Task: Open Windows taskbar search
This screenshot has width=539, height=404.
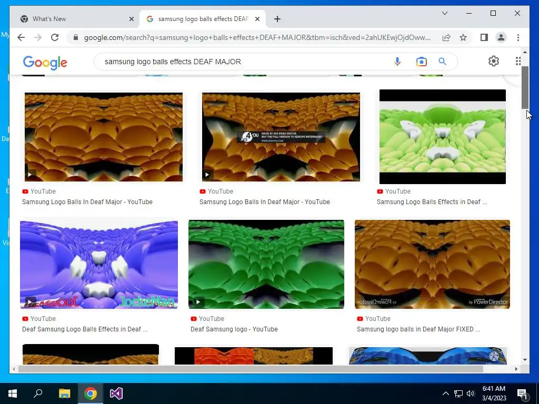Action: point(38,393)
